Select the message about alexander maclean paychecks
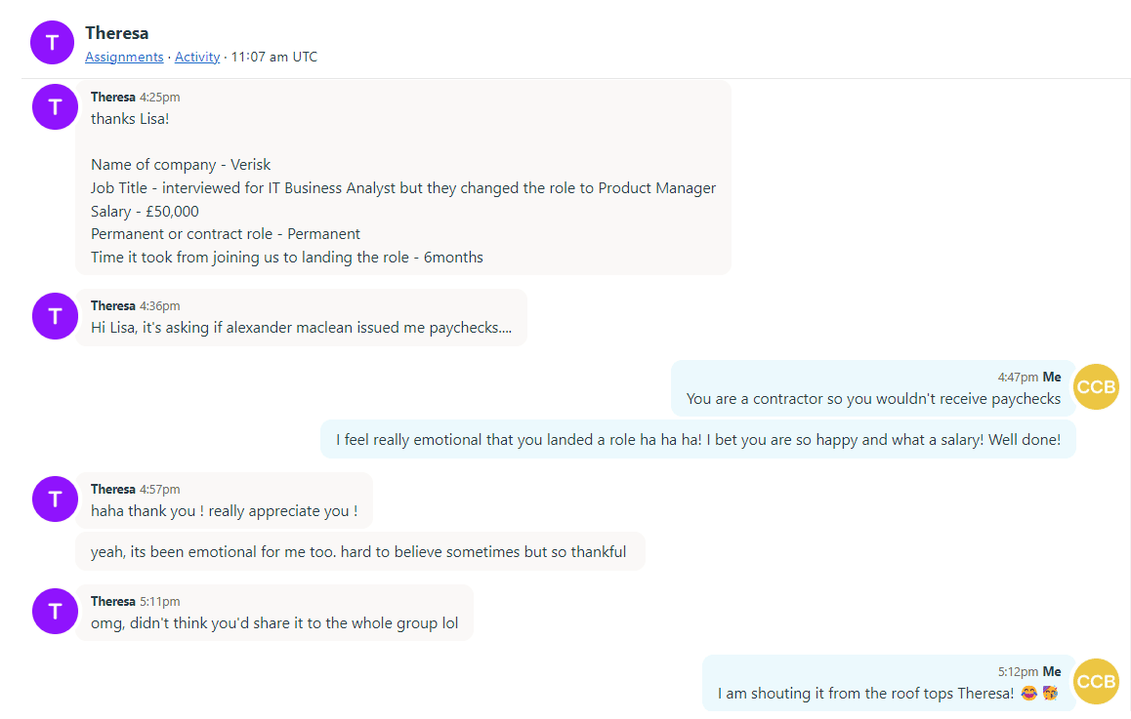This screenshot has height=719, width=1131. [301, 328]
